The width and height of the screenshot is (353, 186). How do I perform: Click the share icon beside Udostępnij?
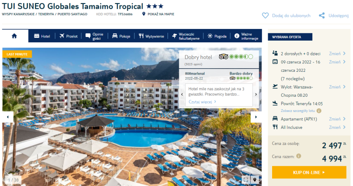click(x=322, y=16)
